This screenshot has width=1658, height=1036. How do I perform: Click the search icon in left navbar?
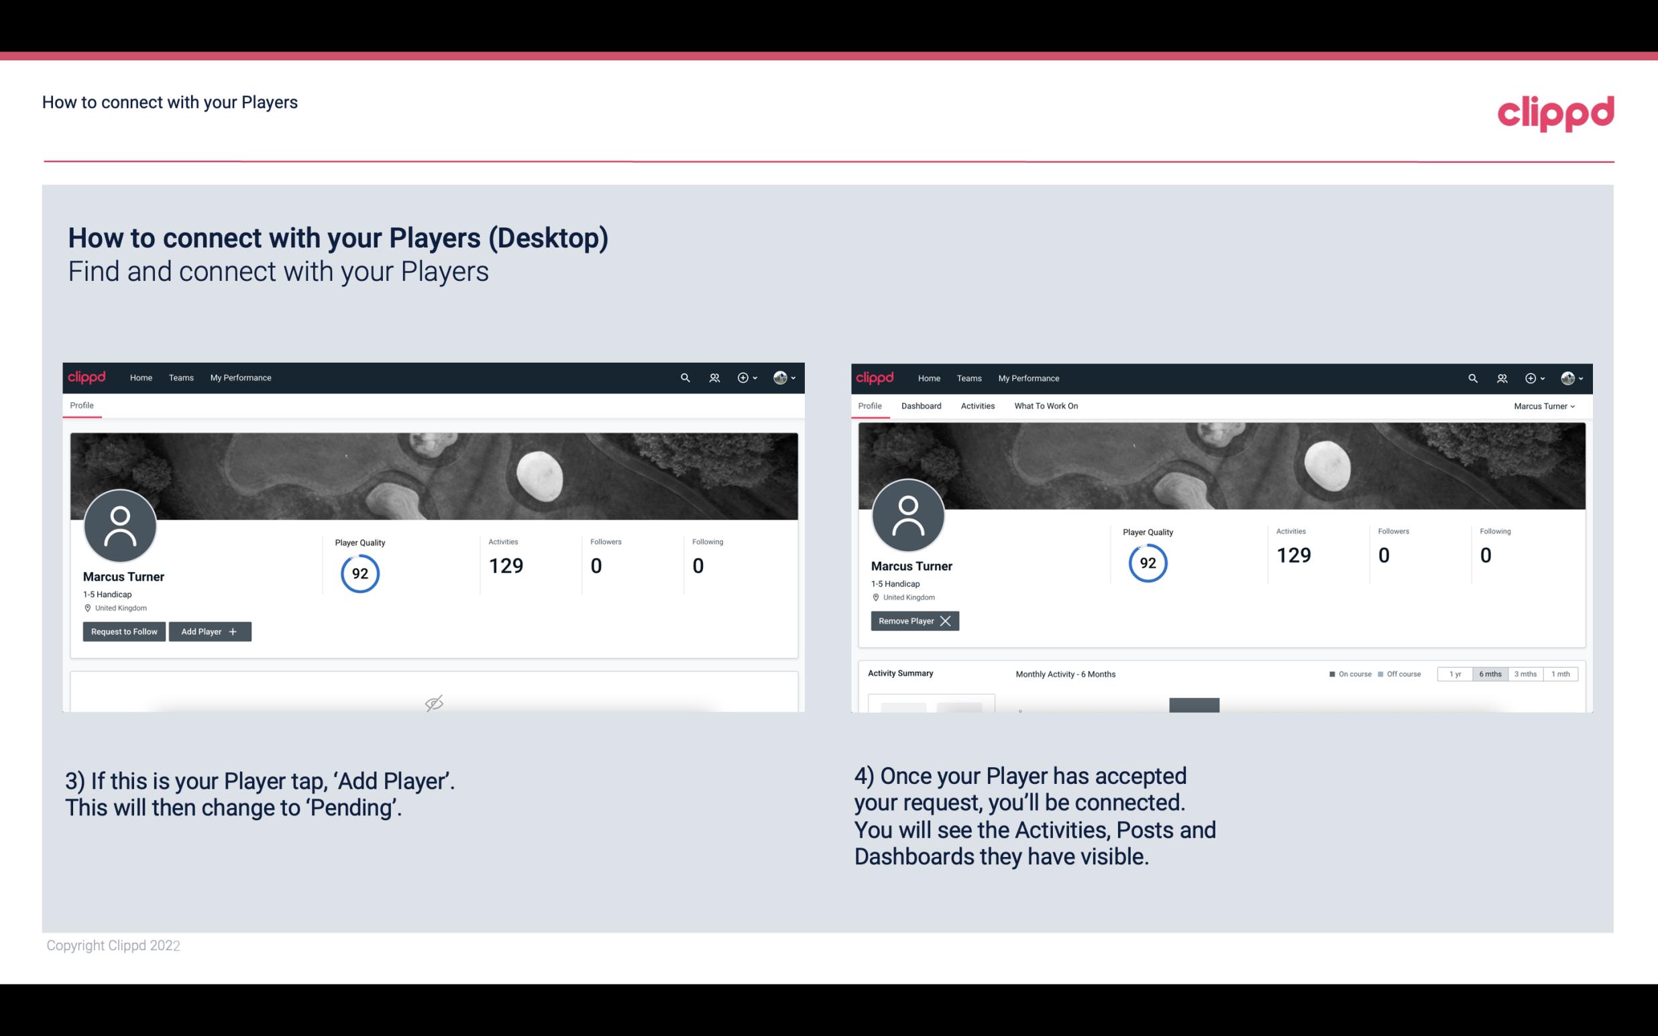(x=684, y=378)
